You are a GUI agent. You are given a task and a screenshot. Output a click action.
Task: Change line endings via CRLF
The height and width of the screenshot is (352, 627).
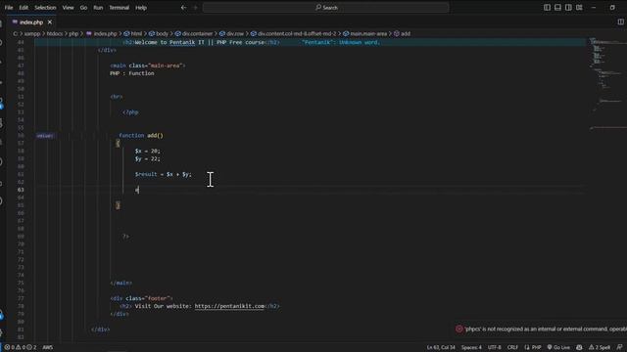click(x=512, y=347)
